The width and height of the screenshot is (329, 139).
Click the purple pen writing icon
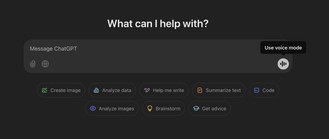[147, 90]
